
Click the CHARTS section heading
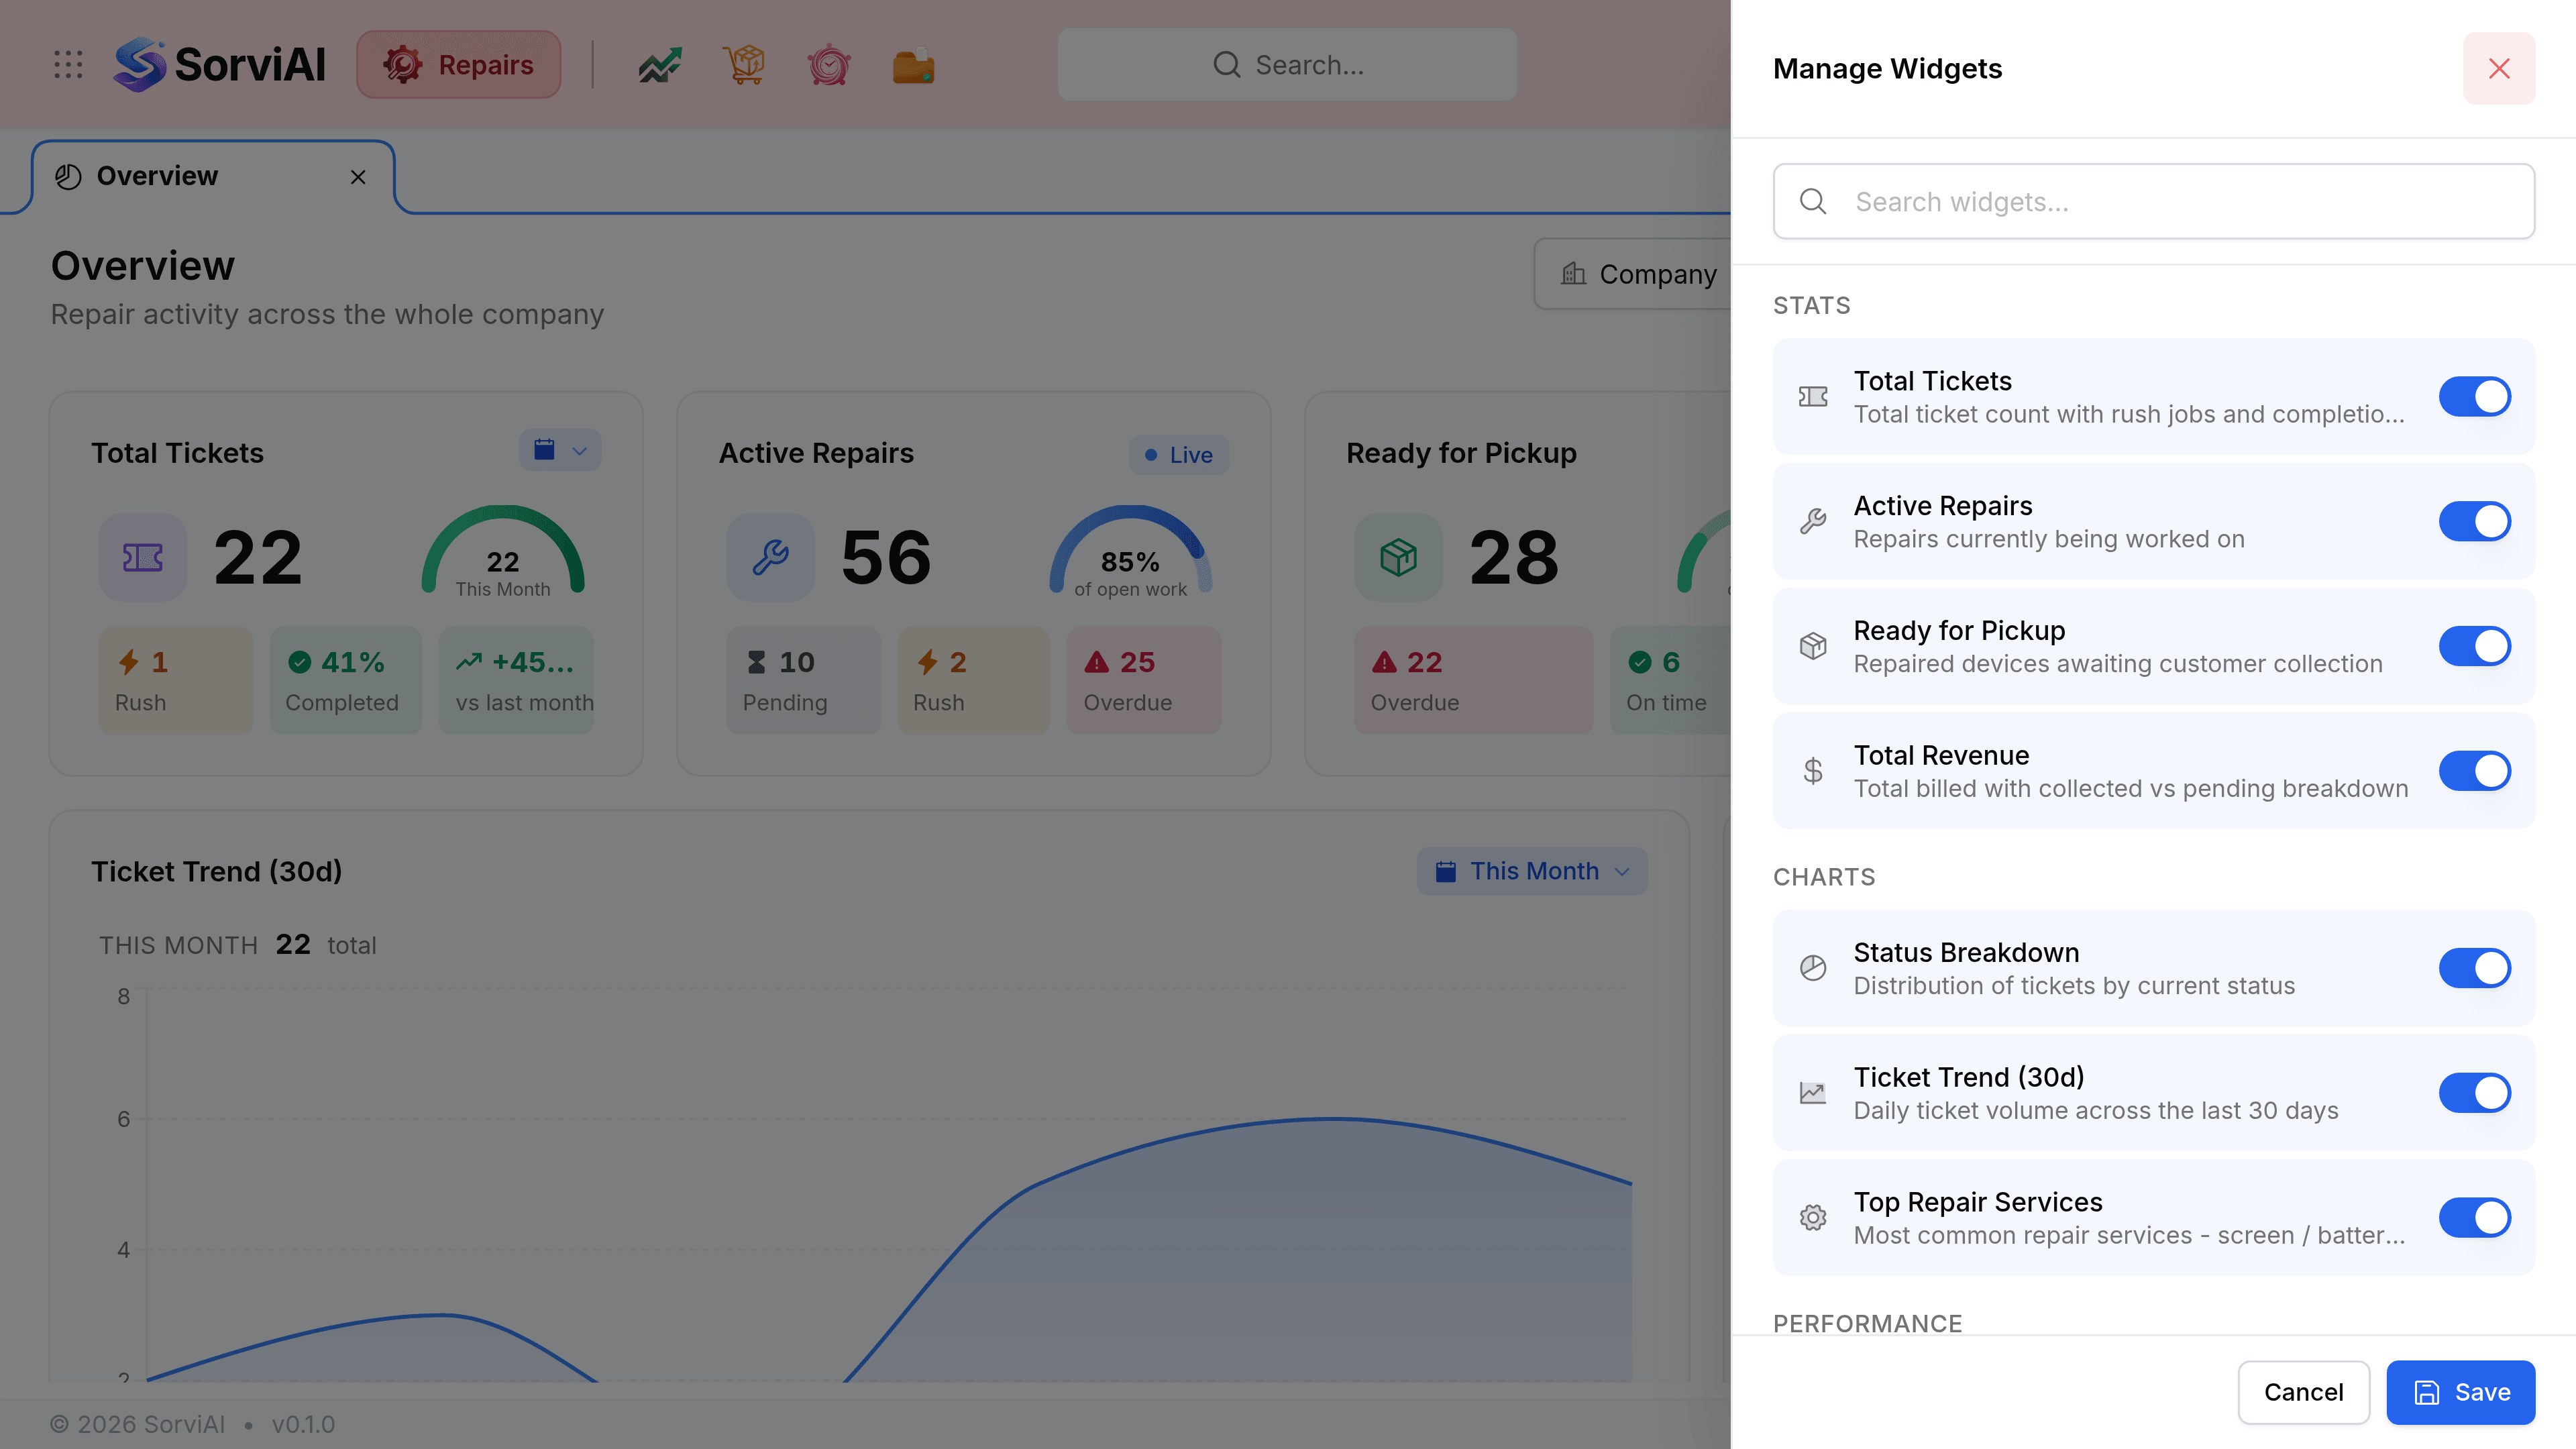tap(1824, 877)
